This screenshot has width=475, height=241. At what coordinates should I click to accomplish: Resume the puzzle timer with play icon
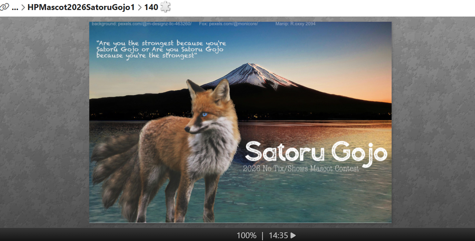tap(293, 235)
